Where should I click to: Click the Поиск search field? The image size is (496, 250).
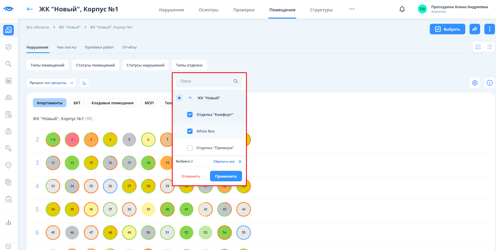[x=205, y=81]
